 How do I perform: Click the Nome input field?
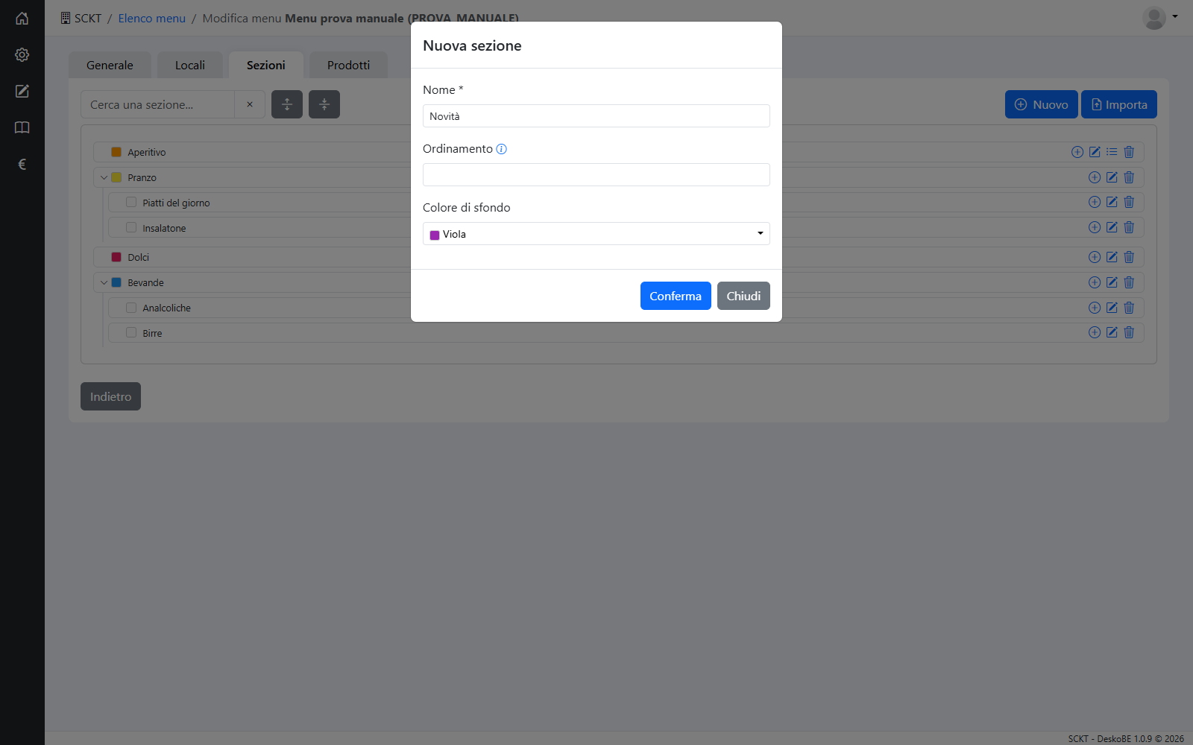click(x=596, y=116)
